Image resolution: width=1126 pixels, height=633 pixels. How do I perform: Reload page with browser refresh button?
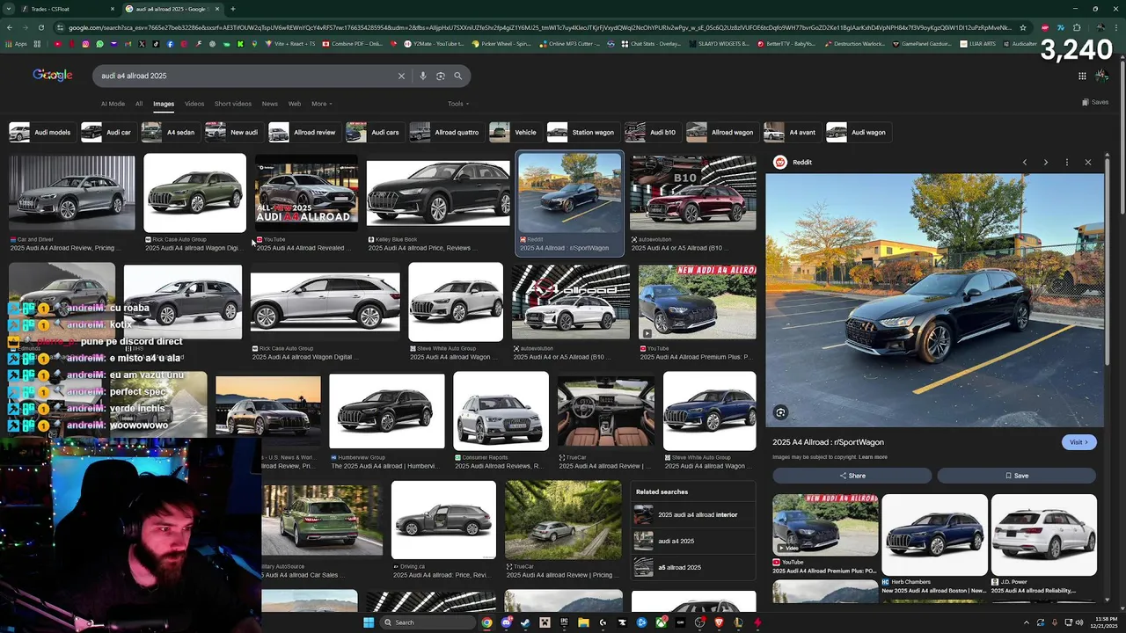(40, 27)
